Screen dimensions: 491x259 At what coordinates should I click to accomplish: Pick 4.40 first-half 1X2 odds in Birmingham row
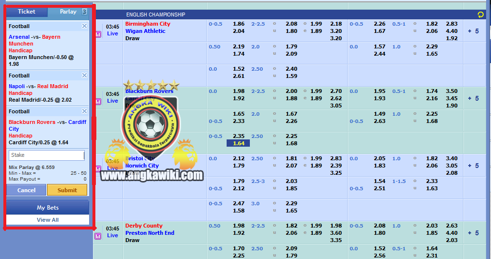tap(452, 31)
